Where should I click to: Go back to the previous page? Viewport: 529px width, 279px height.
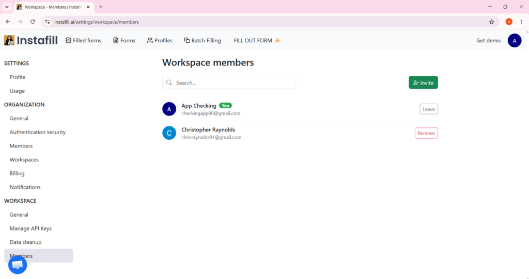pos(8,22)
